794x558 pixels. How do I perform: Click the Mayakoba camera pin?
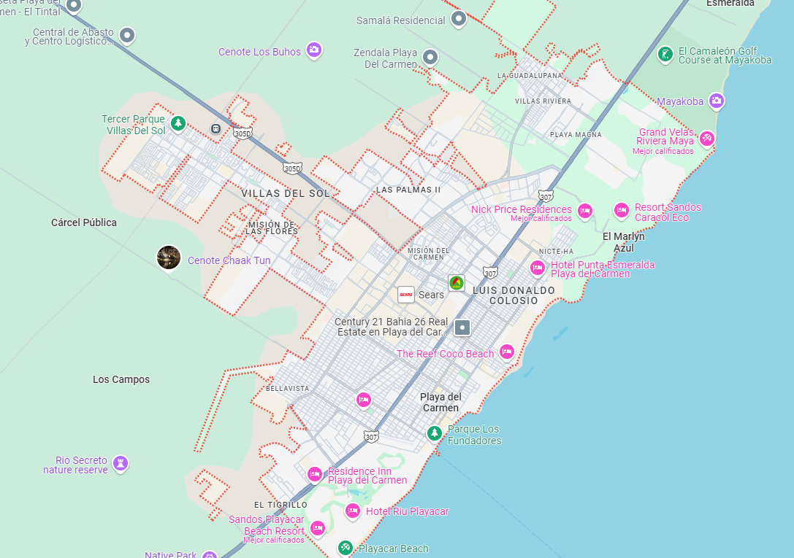click(716, 101)
